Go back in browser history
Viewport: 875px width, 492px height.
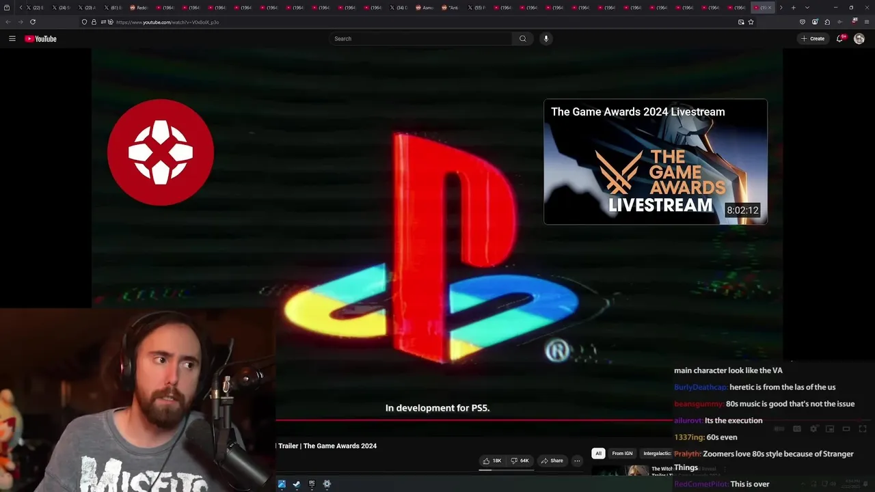point(8,22)
